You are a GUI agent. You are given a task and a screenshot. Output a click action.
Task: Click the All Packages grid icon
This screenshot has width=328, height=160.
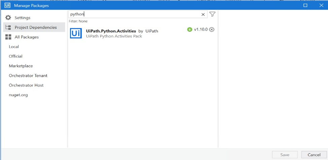tap(8, 37)
